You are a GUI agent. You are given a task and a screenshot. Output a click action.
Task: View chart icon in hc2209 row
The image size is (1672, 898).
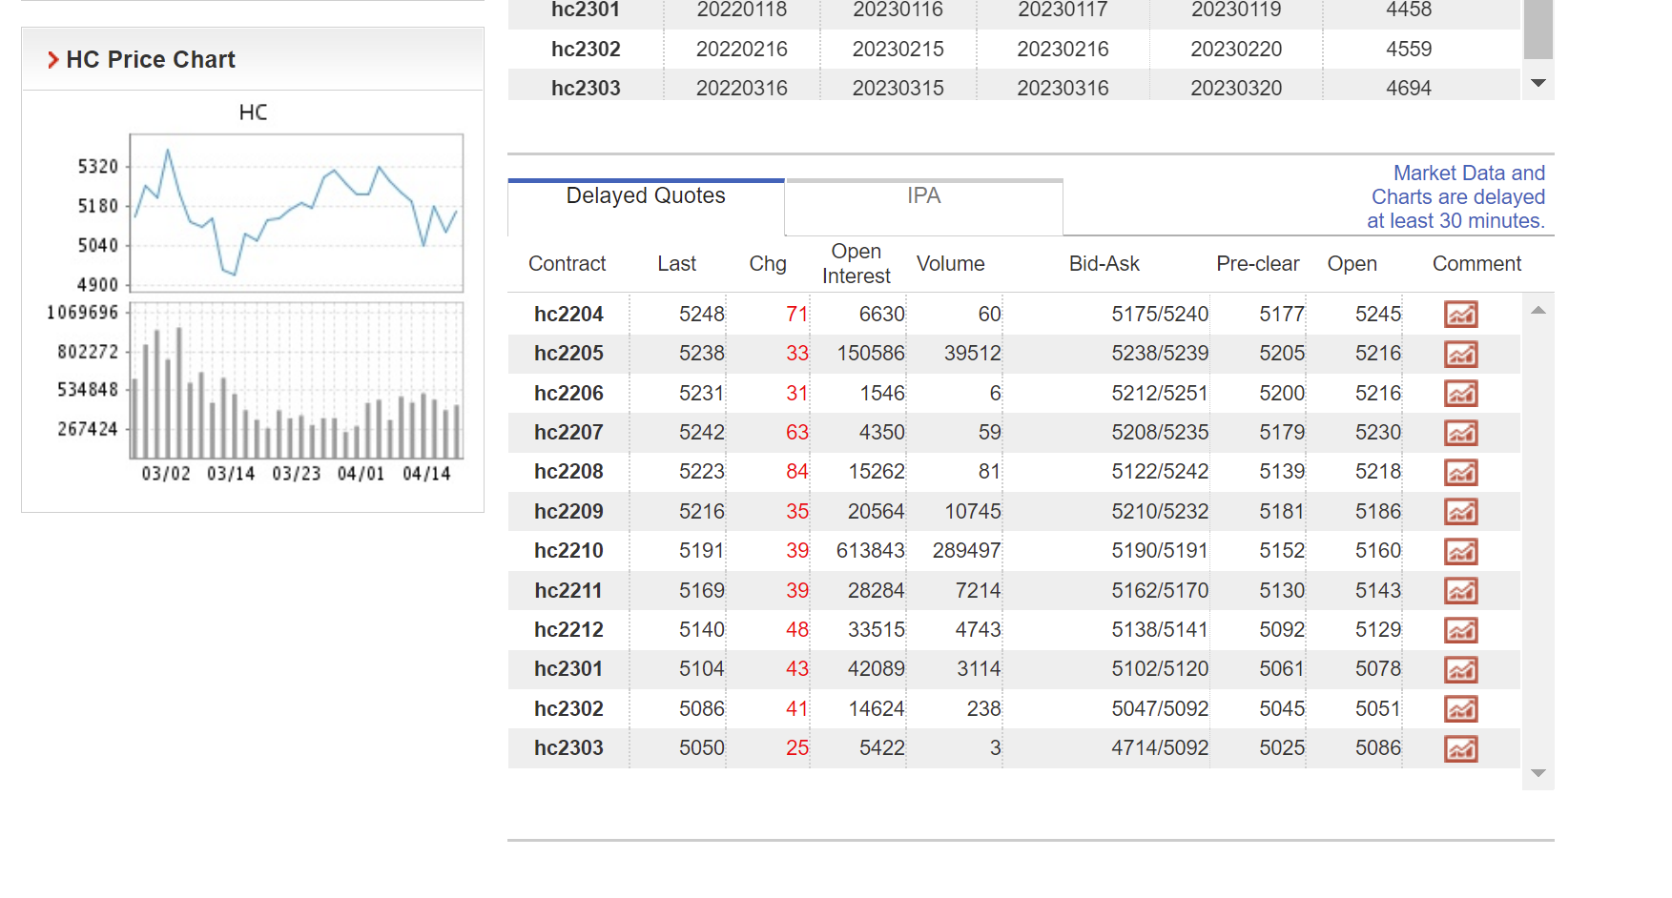pyautogui.click(x=1460, y=512)
